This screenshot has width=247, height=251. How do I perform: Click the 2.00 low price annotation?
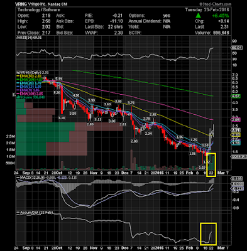pos(134,141)
